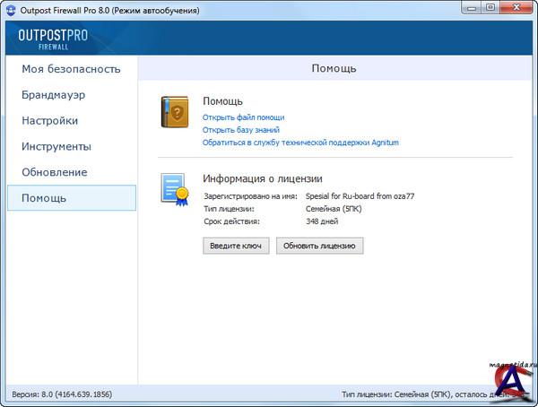Click the Тип лицензии status bar text
This screenshot has width=538, height=407.
click(421, 394)
